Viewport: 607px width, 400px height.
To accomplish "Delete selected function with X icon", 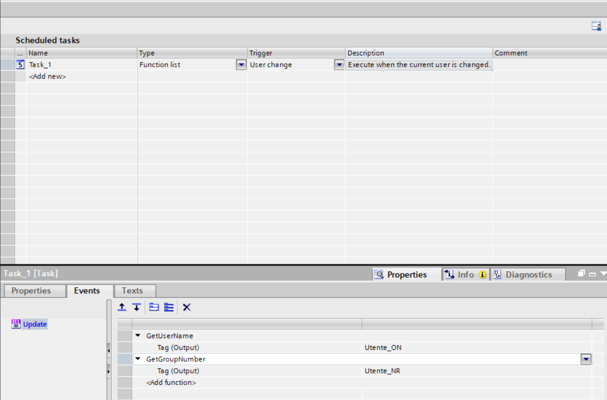I will pyautogui.click(x=187, y=307).
